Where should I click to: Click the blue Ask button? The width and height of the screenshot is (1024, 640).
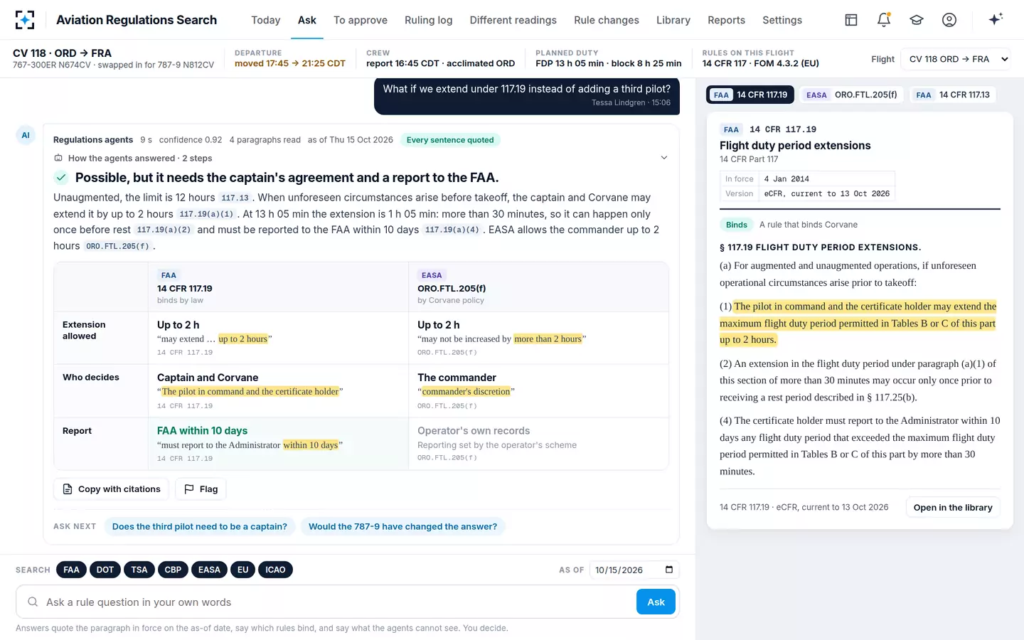click(656, 602)
